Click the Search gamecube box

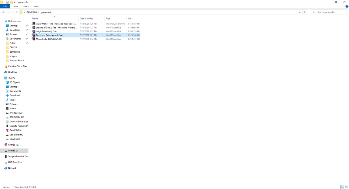point(329,12)
